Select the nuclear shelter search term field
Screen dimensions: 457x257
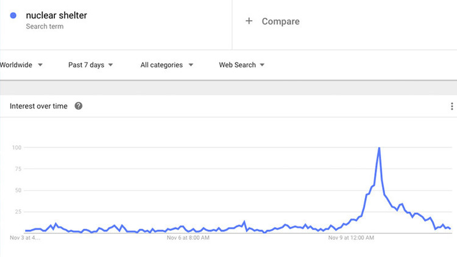pyautogui.click(x=57, y=16)
